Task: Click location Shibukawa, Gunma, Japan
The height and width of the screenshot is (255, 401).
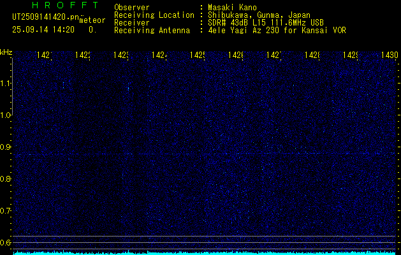Action: click(259, 15)
